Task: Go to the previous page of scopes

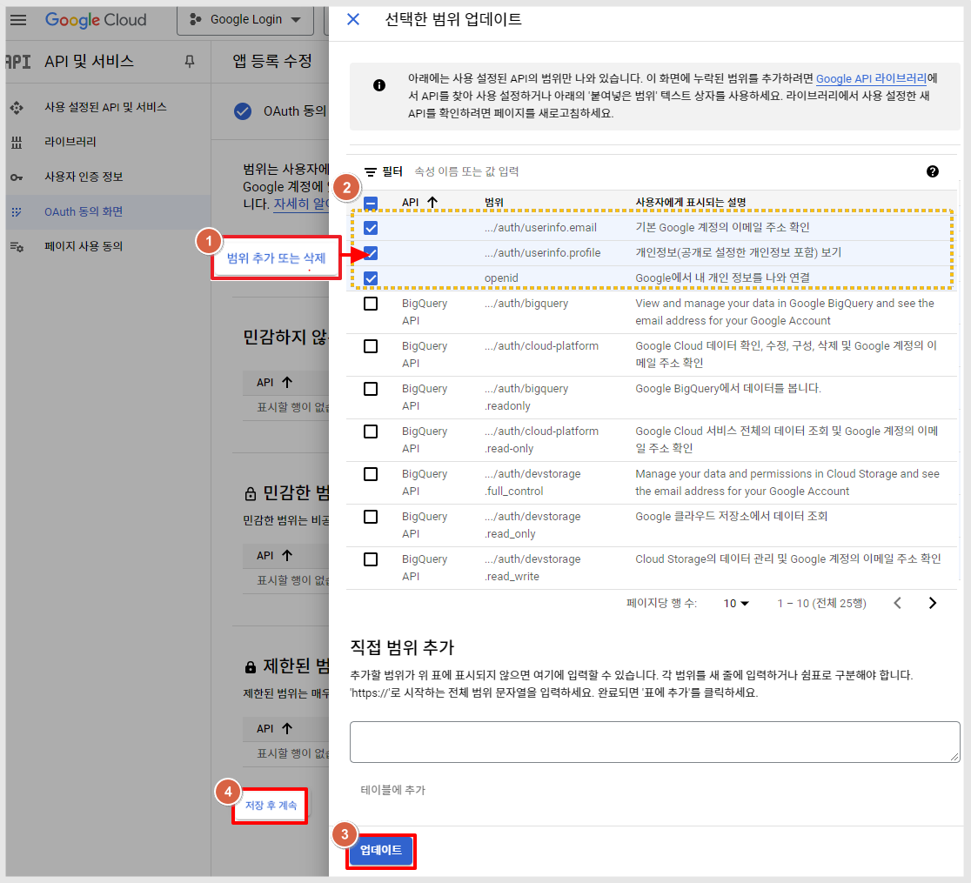Action: (x=897, y=603)
